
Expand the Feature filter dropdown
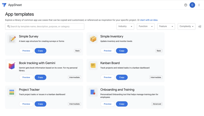[x=166, y=27]
